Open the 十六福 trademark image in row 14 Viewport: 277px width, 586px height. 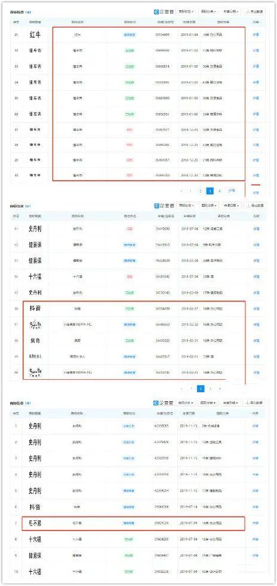click(x=35, y=276)
